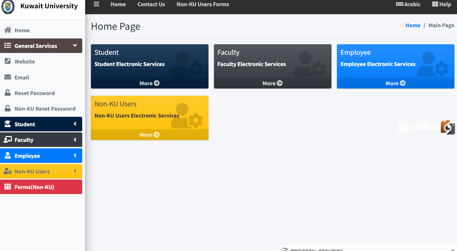Viewport: 457px width, 251px height.
Task: Click the Employee Electronic Services text
Action: 378,64
